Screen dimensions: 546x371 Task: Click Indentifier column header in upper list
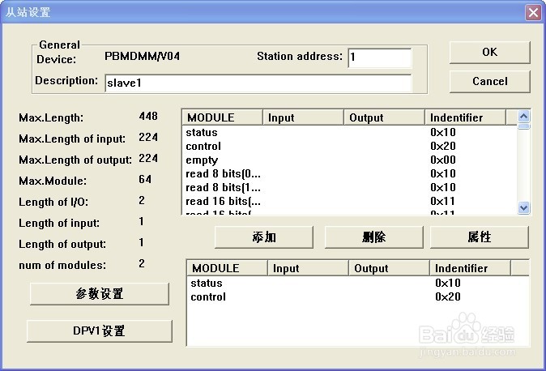(465, 117)
